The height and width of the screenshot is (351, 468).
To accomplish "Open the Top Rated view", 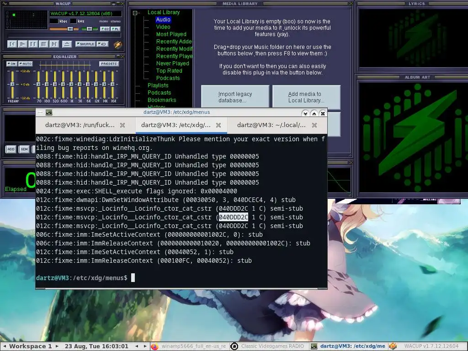I will pos(169,71).
